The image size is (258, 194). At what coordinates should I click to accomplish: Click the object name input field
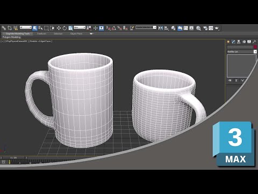point(240,47)
